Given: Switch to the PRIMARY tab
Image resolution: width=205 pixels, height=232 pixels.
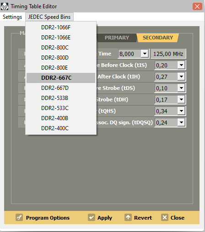Looking at the screenshot, I should (117, 38).
